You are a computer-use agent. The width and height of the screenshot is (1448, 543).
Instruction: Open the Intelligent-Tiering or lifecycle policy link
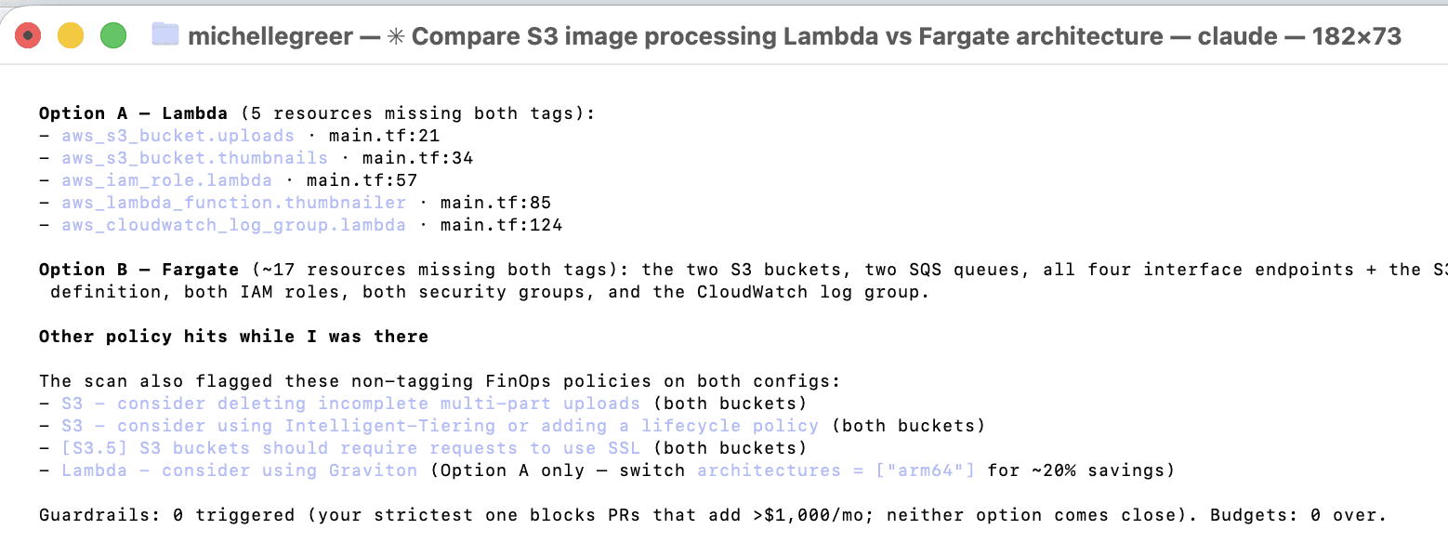click(x=440, y=426)
